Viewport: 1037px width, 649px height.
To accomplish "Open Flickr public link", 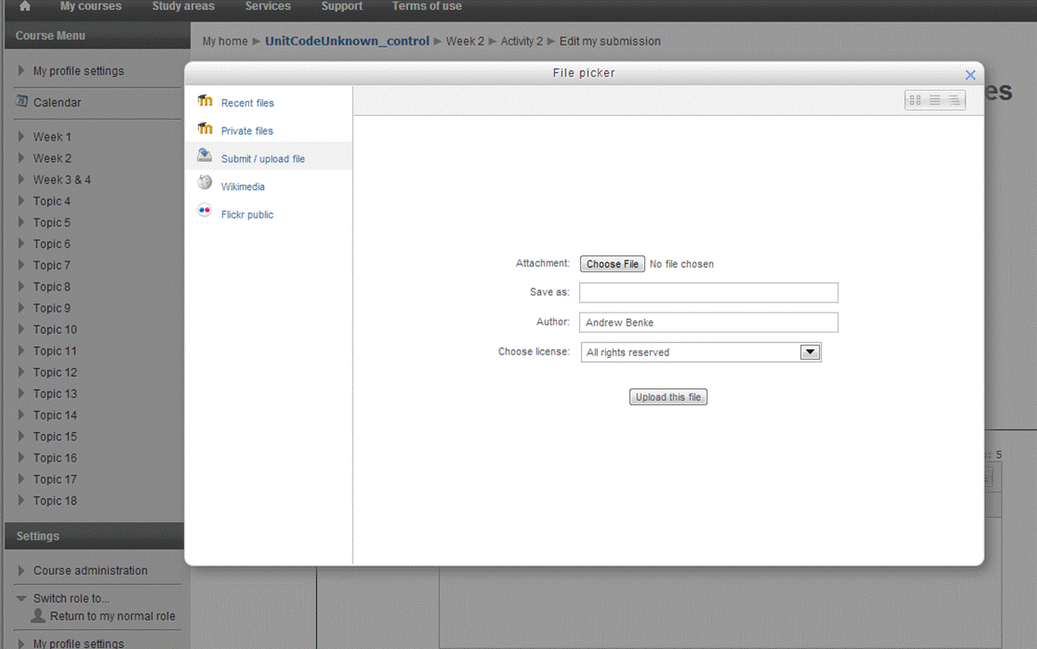I will [x=246, y=214].
